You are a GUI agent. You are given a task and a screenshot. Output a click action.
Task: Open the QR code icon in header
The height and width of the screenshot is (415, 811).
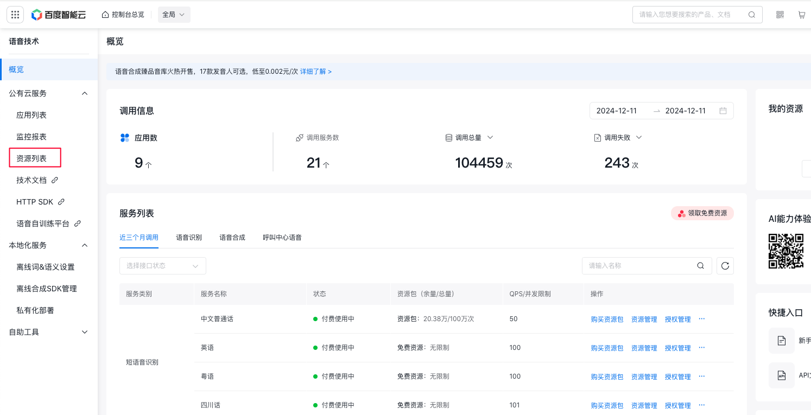coord(780,15)
